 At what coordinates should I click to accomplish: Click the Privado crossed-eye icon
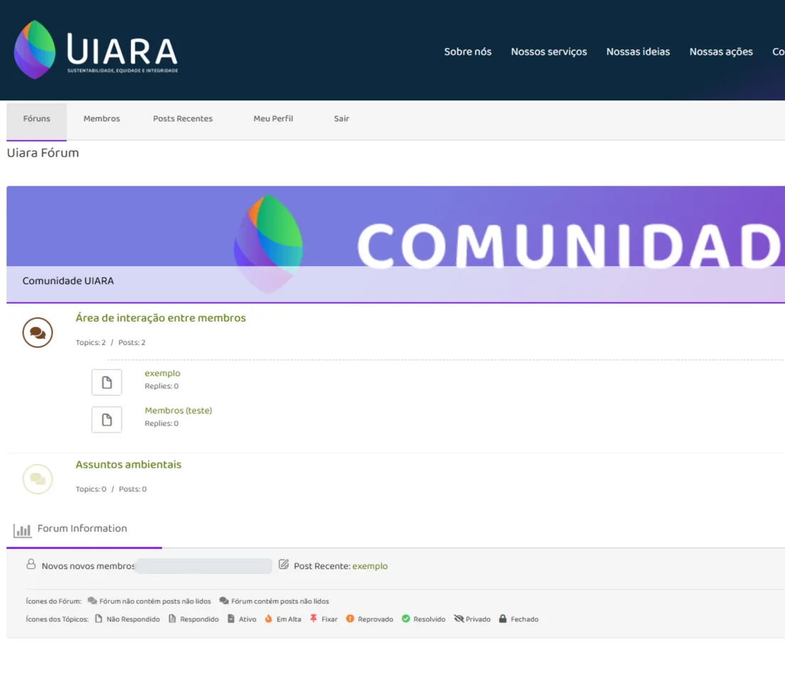point(459,619)
